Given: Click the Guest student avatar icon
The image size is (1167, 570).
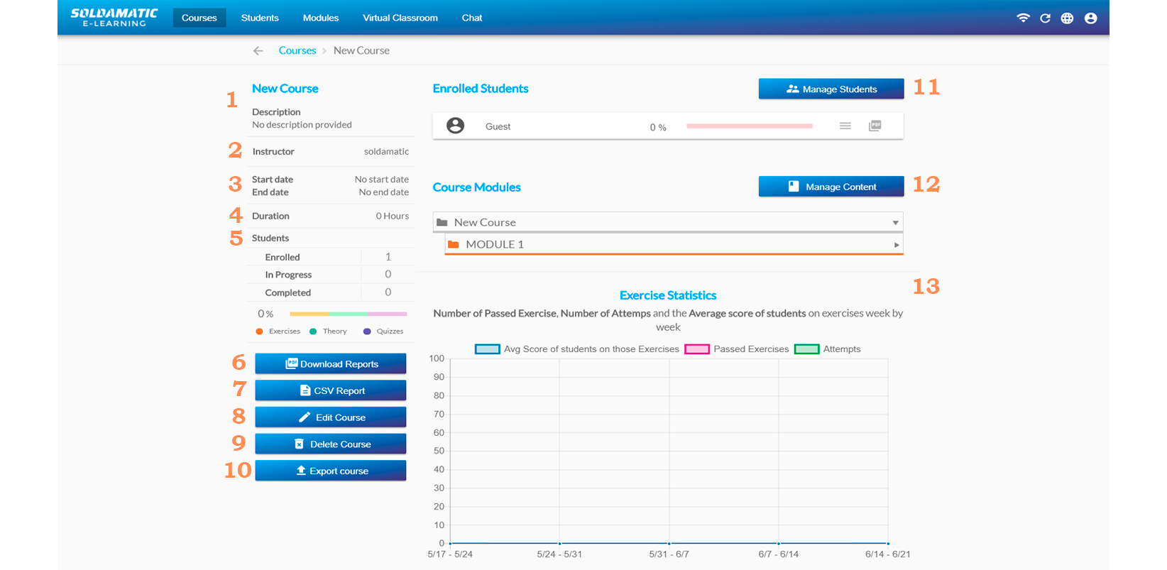Looking at the screenshot, I should (x=455, y=126).
